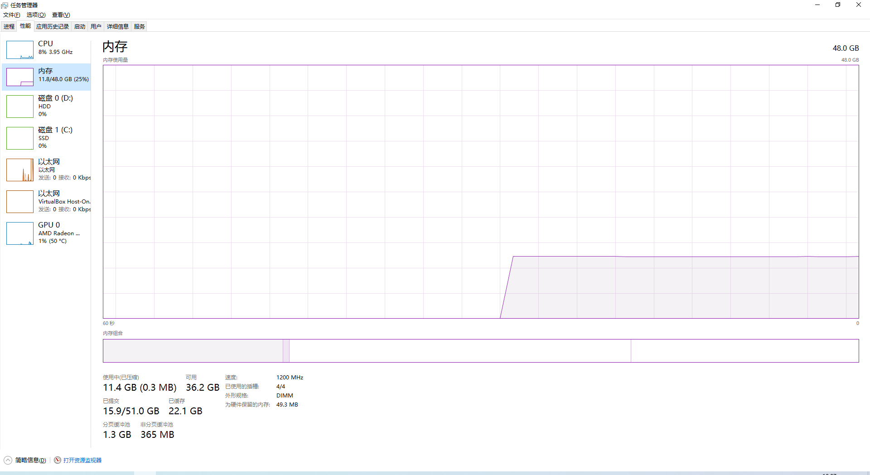The image size is (870, 475).
Task: Select the 磁盘 0 (D:) graph thumbnail
Action: pyautogui.click(x=20, y=107)
